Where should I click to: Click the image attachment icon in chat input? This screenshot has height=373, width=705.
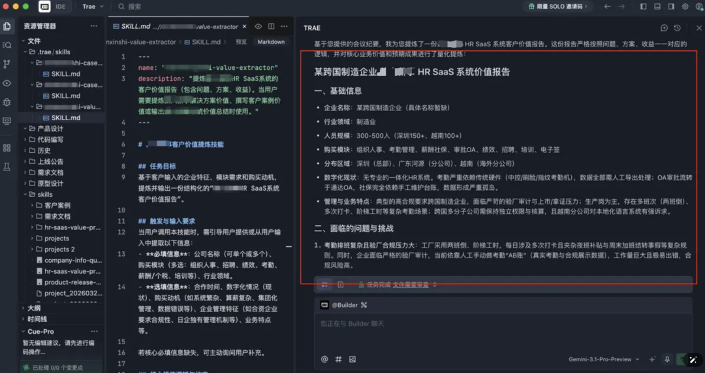click(352, 359)
